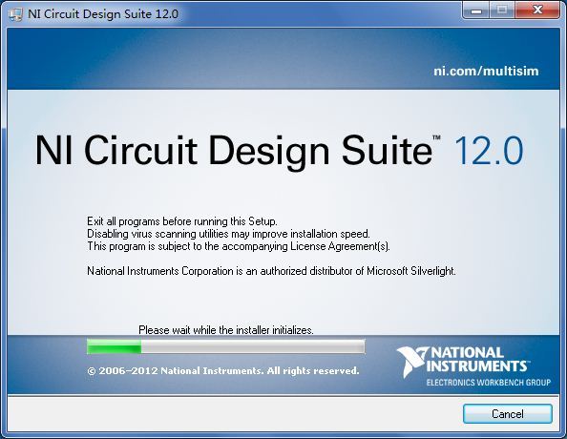Screen dimensions: 567x439
Task: Click the National Instruments eagle logo
Action: pos(411,362)
